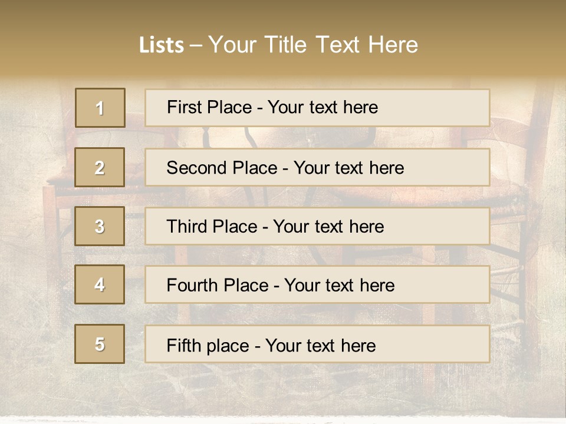Click the Second Place text bar
The image size is (566, 424).
[x=317, y=167]
